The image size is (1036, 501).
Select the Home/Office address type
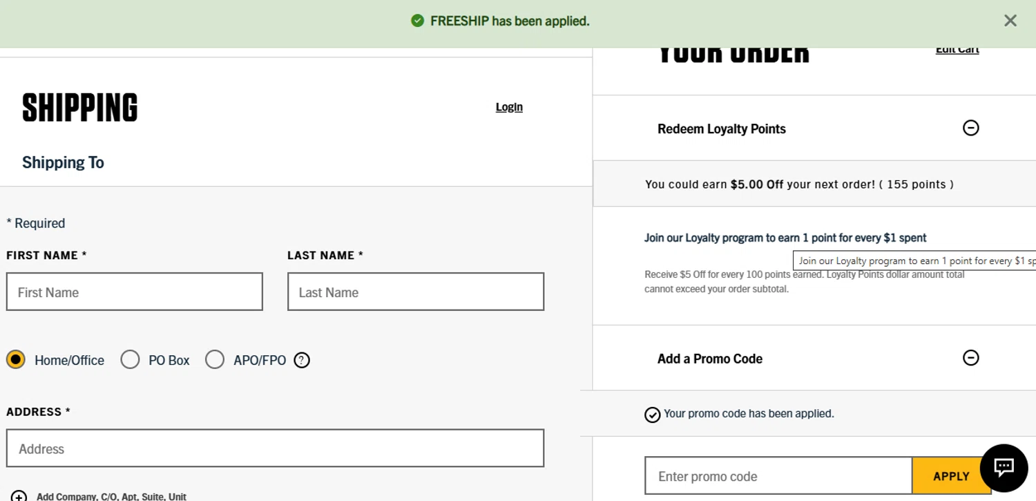(x=16, y=360)
